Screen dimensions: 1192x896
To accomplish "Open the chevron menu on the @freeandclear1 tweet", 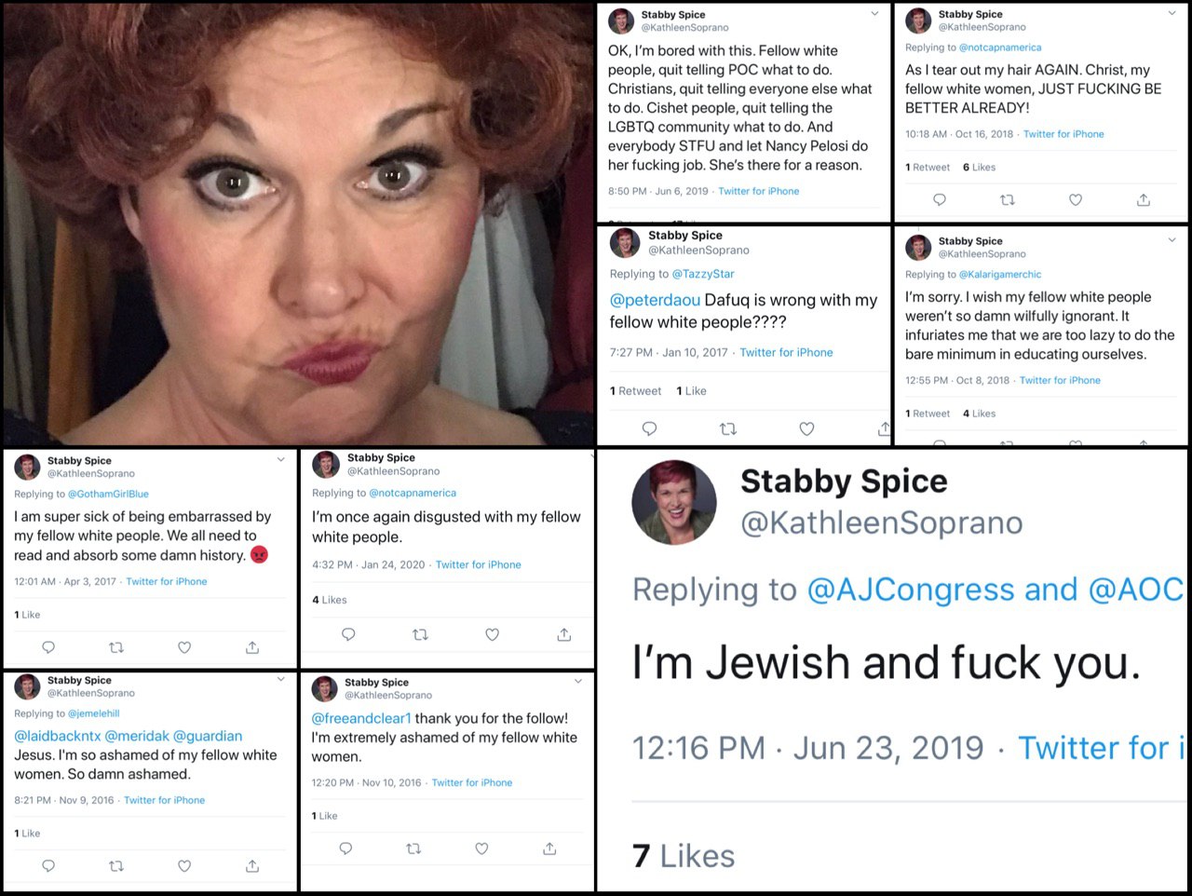I will pos(578,681).
